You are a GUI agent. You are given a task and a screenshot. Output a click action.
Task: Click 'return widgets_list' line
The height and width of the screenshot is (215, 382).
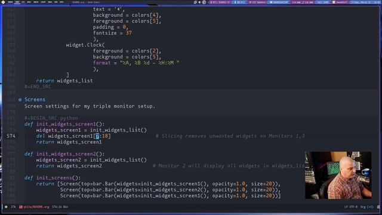pos(64,81)
